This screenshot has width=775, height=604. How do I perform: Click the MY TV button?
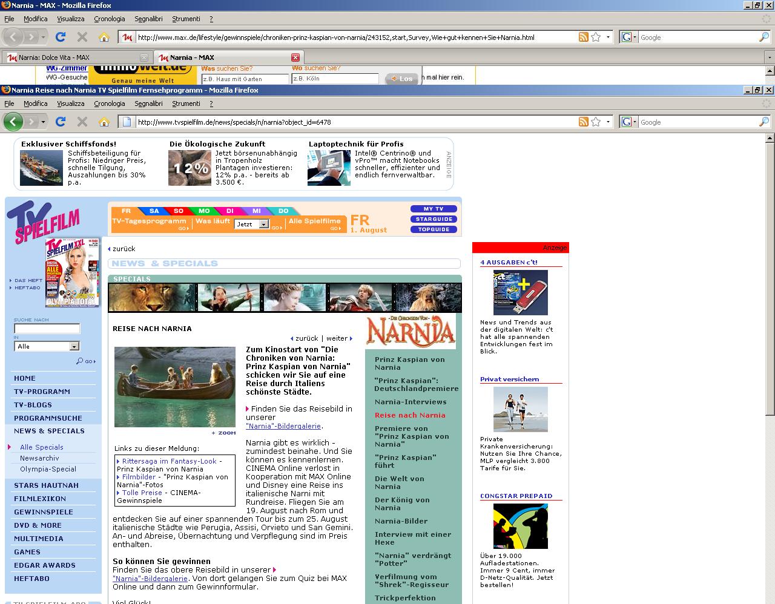pyautogui.click(x=434, y=209)
